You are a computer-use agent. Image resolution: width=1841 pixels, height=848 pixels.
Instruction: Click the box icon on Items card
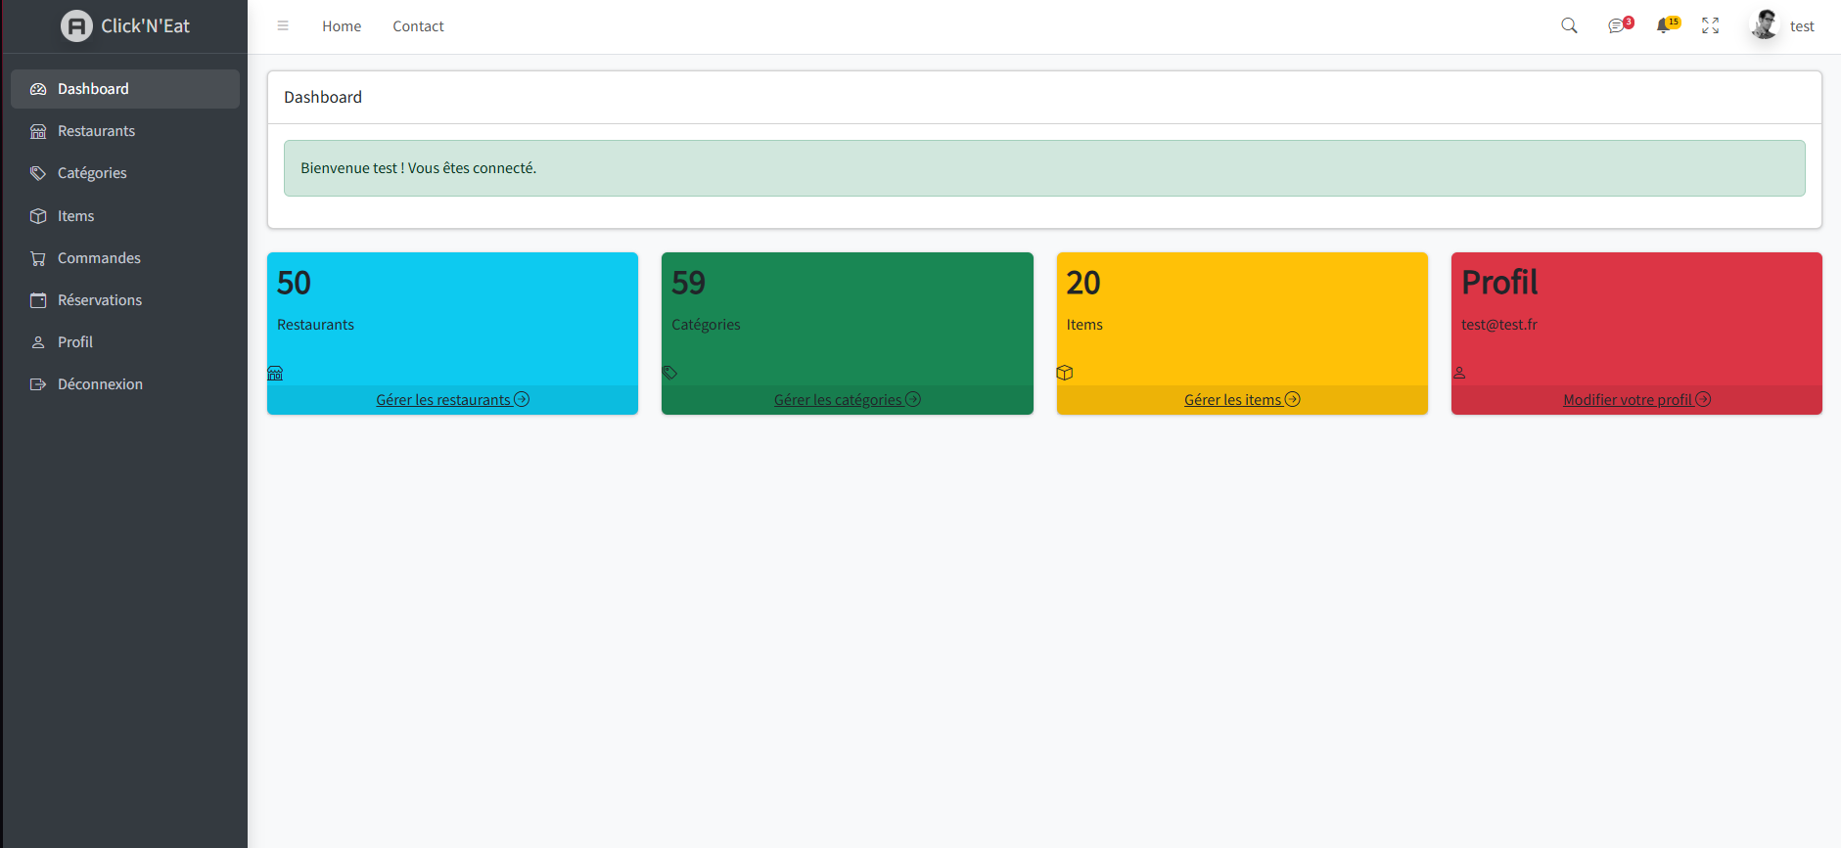(1065, 373)
